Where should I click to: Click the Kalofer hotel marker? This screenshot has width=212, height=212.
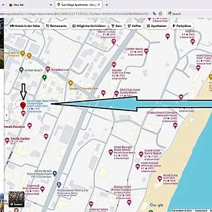point(114,65)
